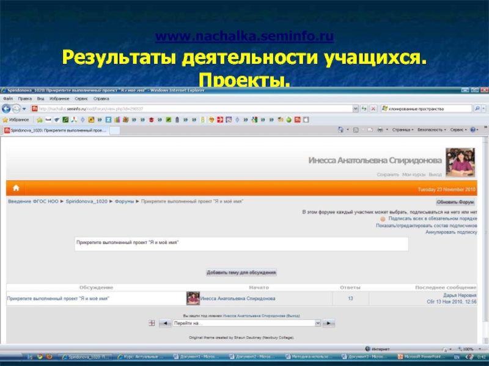The width and height of the screenshot is (489, 366).
Task: Click the red arrow favorites bar icon
Action: pos(220,120)
